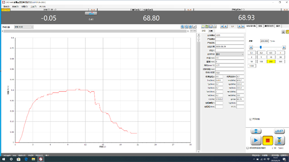
Task: Start the test with the blue play button
Action: (x=256, y=140)
